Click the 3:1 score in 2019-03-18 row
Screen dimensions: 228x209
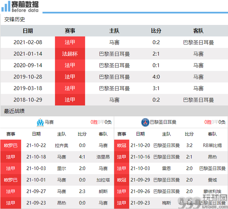(156, 88)
